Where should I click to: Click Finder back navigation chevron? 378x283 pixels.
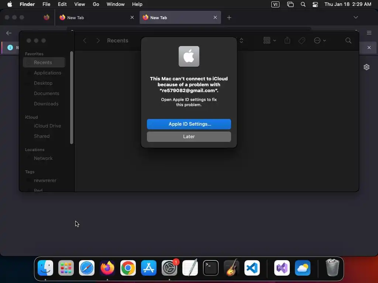[85, 41]
